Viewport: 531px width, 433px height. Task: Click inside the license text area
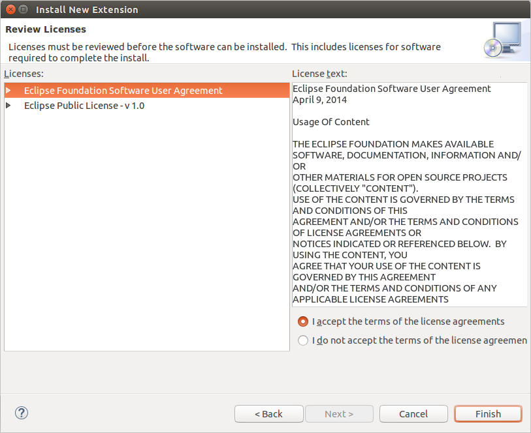pyautogui.click(x=410, y=195)
